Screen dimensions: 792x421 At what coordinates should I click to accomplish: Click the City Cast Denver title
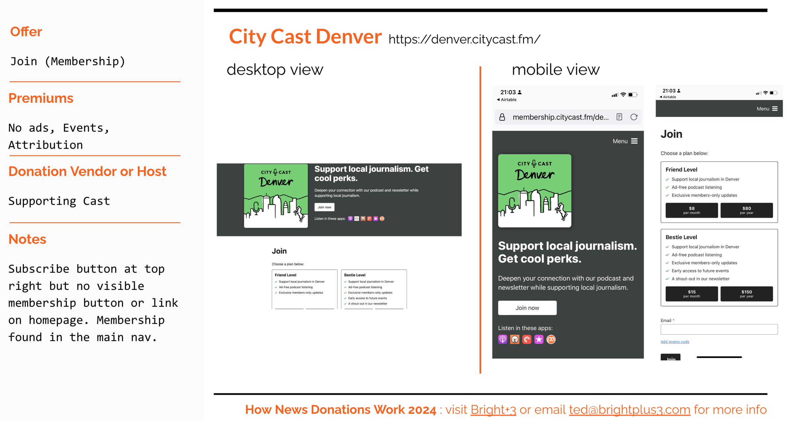[305, 36]
